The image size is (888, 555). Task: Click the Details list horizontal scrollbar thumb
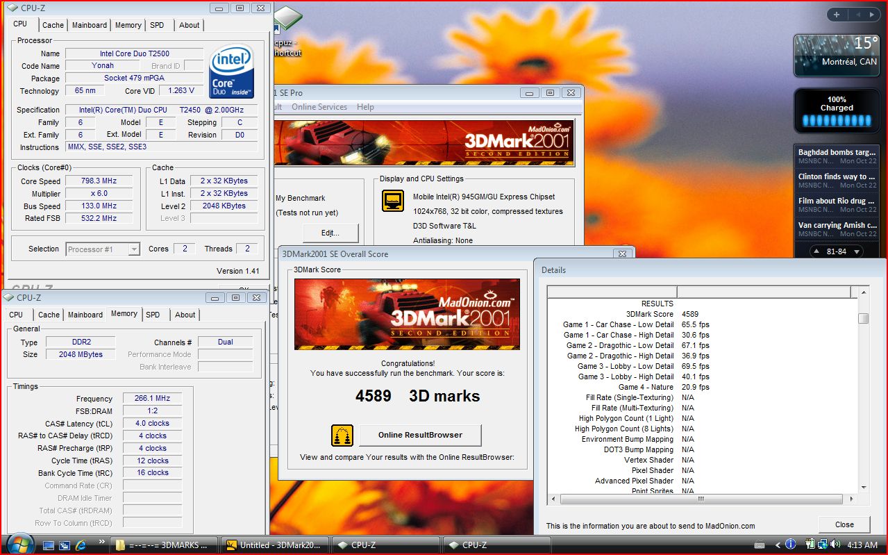(x=701, y=499)
